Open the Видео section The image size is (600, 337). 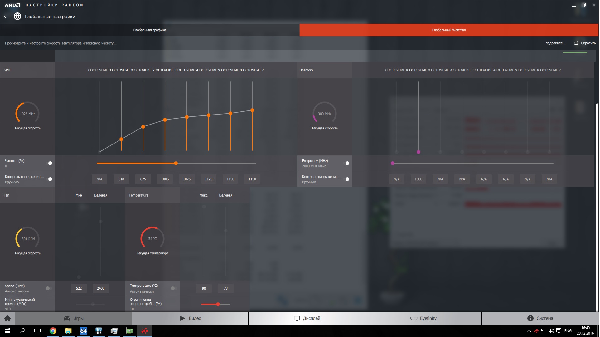coord(190,318)
